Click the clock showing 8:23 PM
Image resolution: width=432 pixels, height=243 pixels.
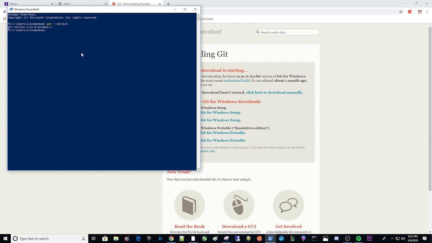[x=413, y=239]
